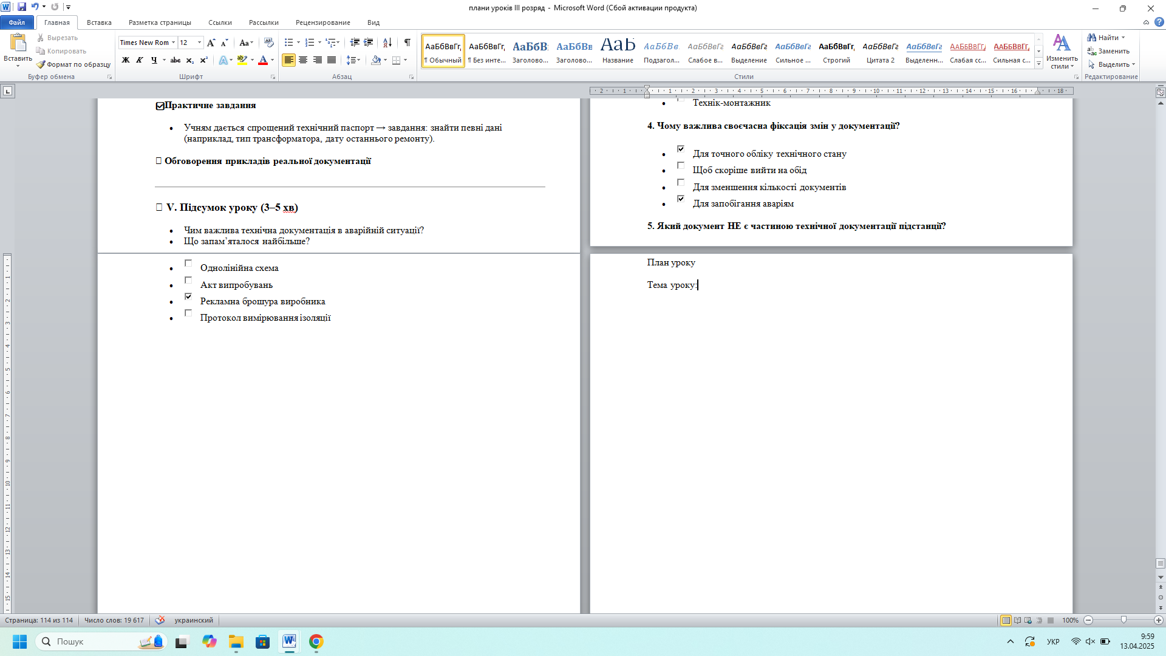
Task: Open the Рецензирование tab
Action: click(x=322, y=22)
